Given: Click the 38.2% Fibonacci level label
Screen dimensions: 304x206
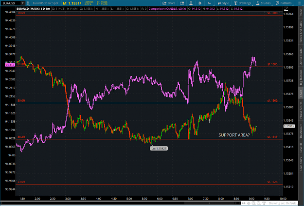Looking at the screenshot, I should (21, 137).
